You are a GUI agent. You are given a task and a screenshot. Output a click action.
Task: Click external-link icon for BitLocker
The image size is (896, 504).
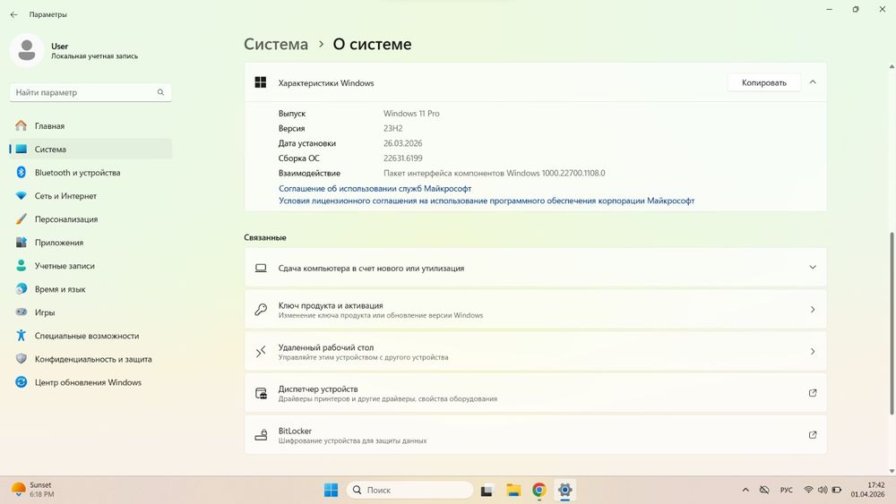813,435
